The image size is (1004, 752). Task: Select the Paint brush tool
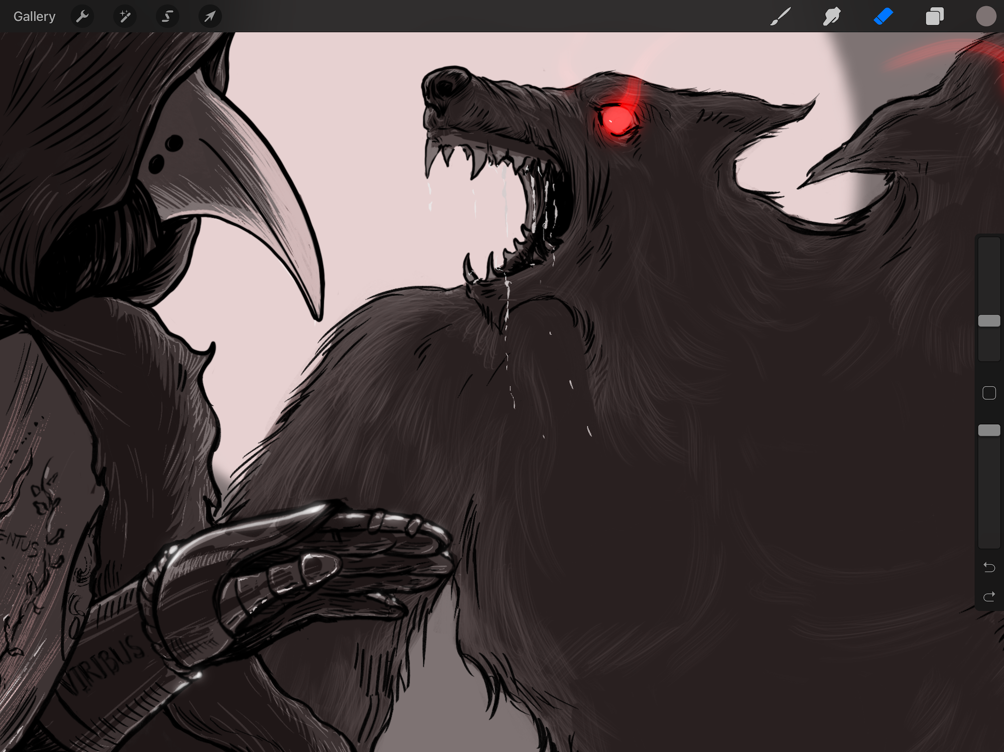point(781,17)
